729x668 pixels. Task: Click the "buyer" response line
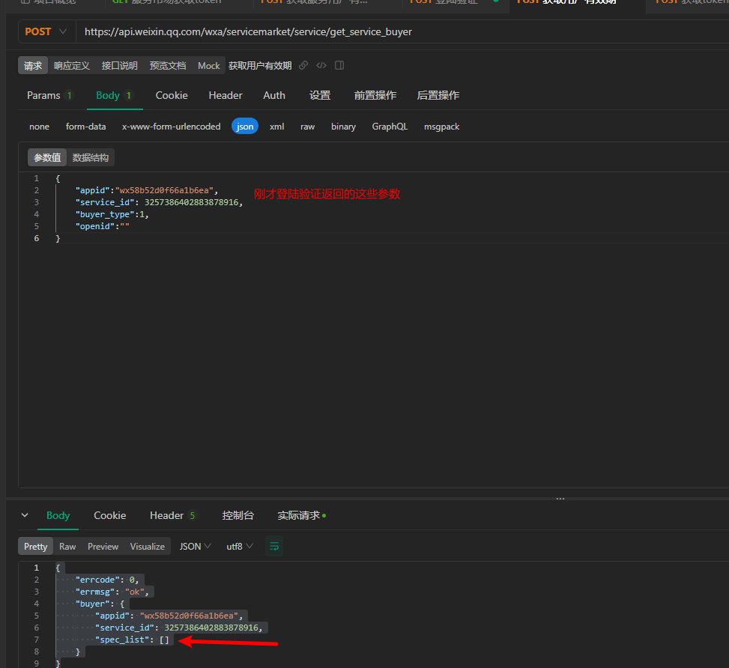click(100, 604)
